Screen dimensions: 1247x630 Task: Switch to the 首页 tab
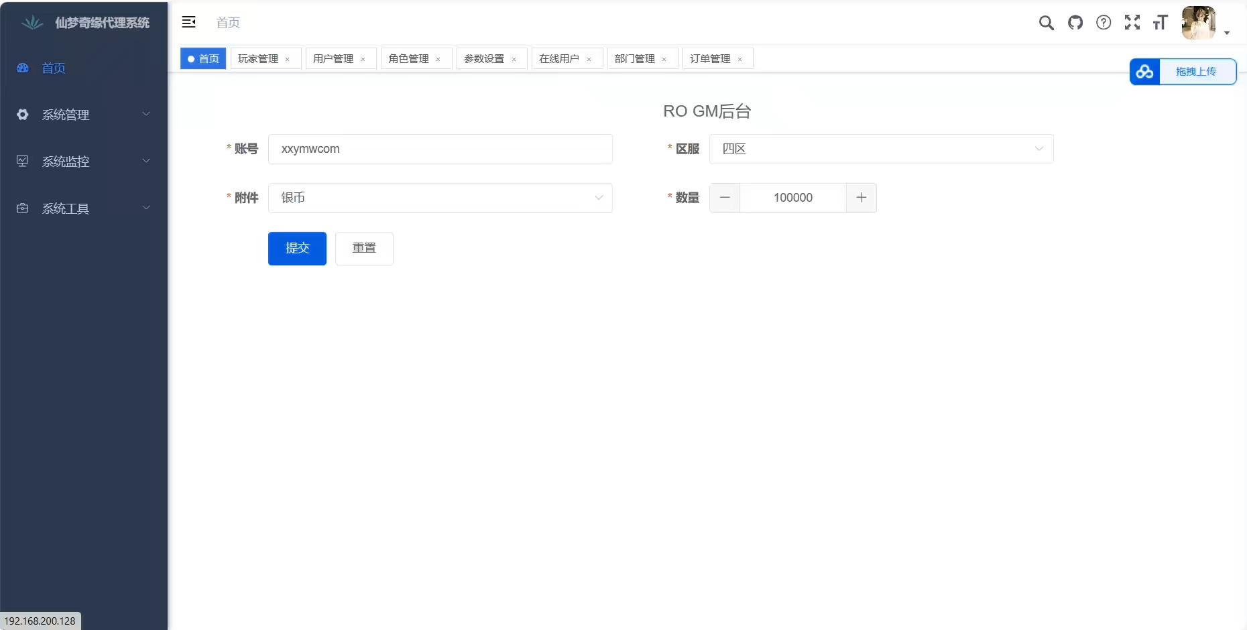(x=203, y=59)
